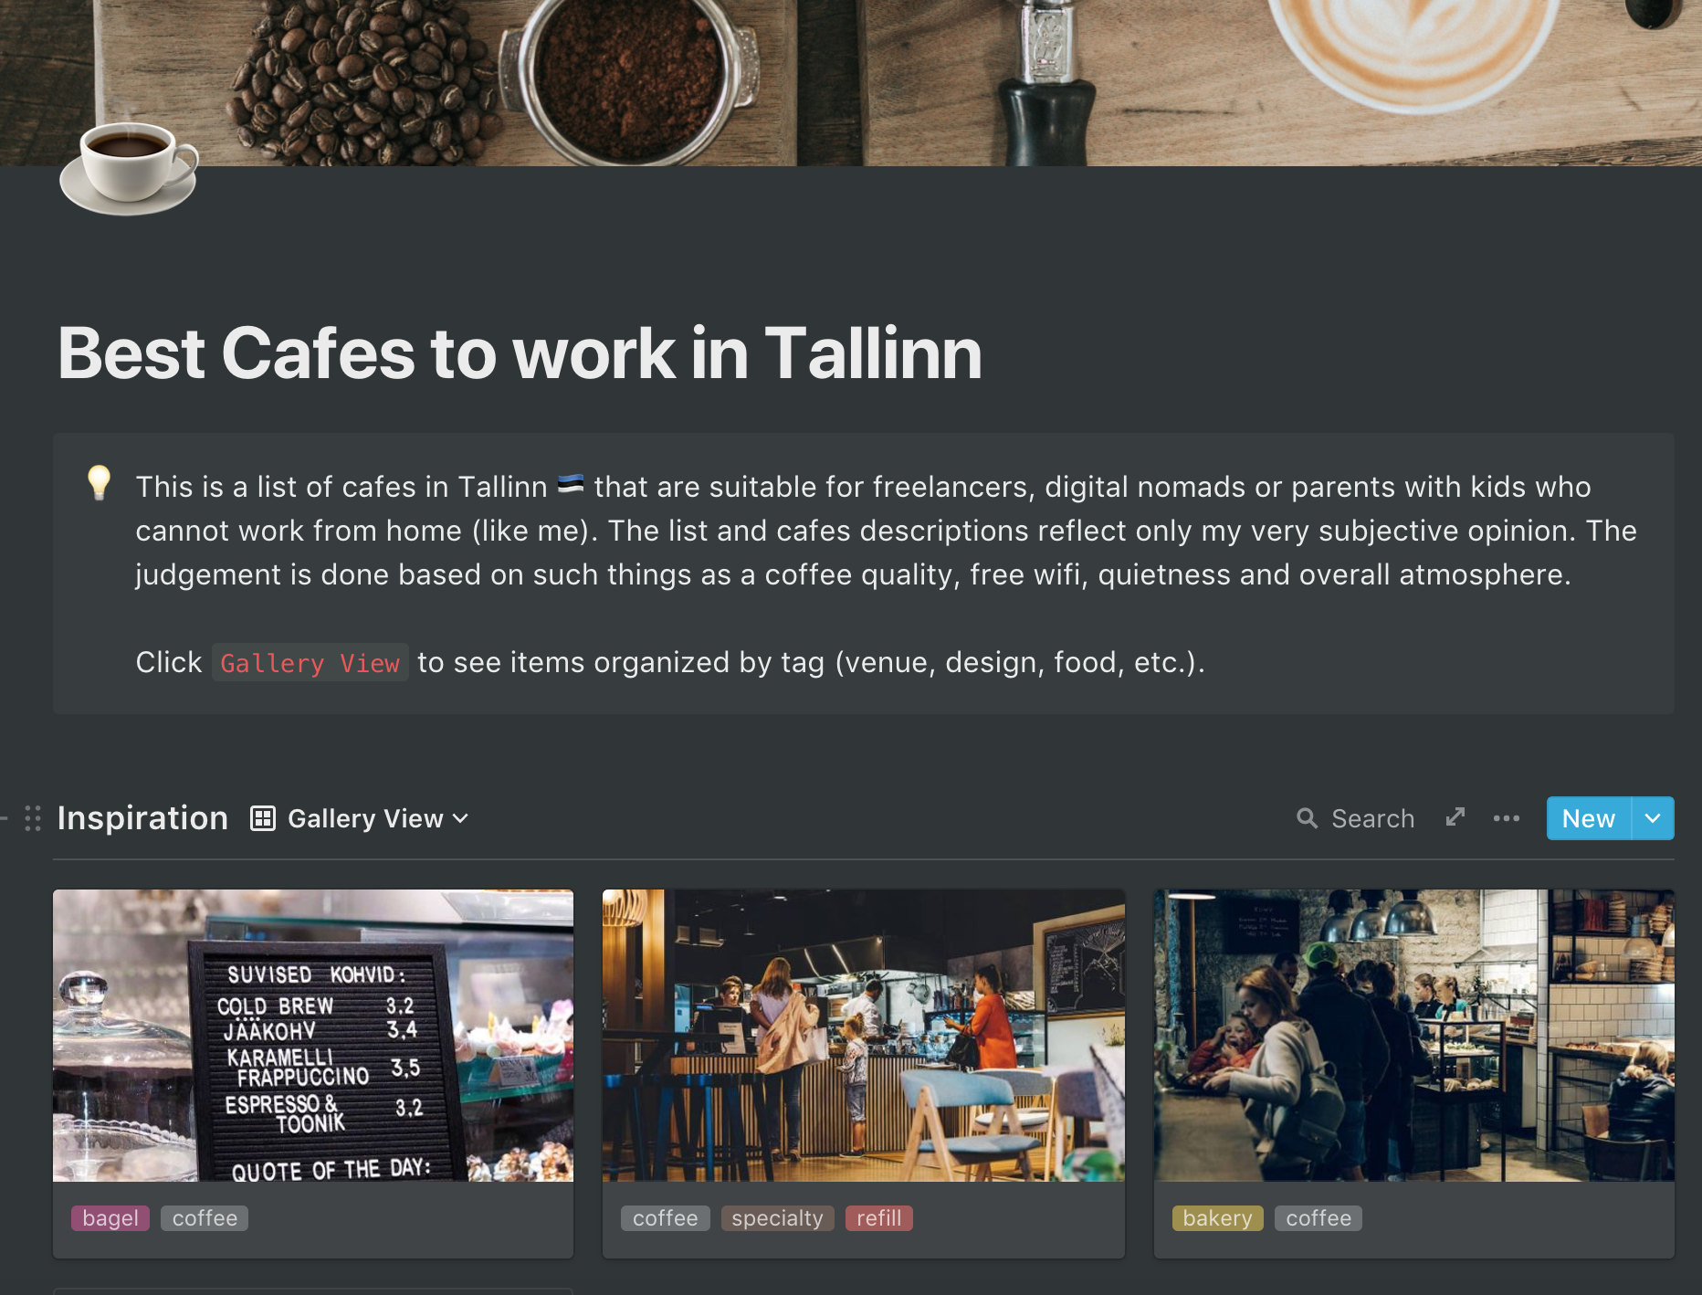Click the page title Best Cafes to work in Tallinn
1702x1295 pixels.
520,353
